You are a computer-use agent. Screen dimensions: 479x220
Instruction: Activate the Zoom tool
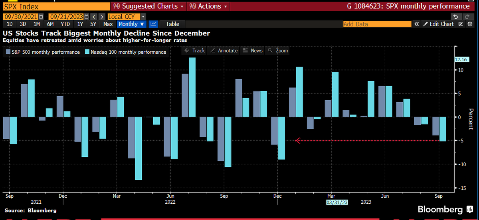(x=278, y=51)
